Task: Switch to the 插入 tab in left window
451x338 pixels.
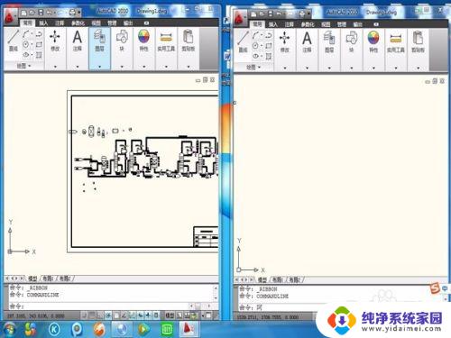Action: coord(43,23)
